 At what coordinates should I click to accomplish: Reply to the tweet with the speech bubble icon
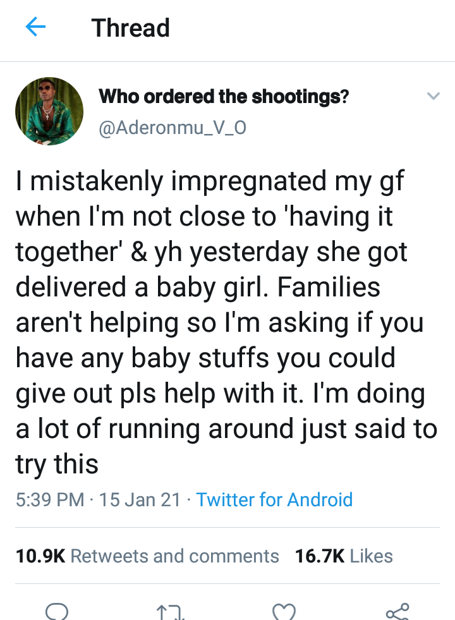tap(57, 611)
